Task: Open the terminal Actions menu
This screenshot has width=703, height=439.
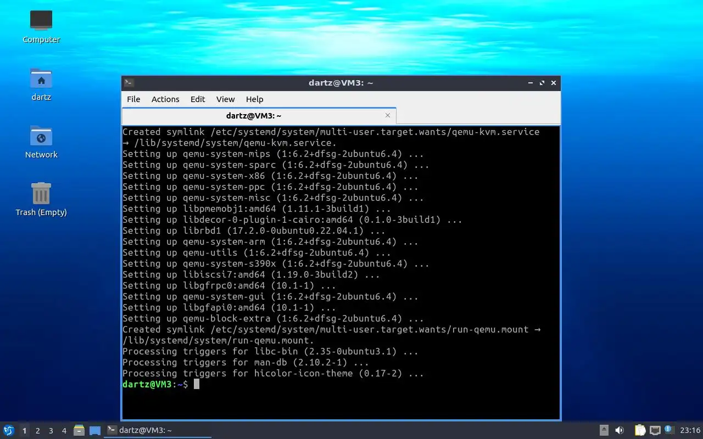Action: 165,99
